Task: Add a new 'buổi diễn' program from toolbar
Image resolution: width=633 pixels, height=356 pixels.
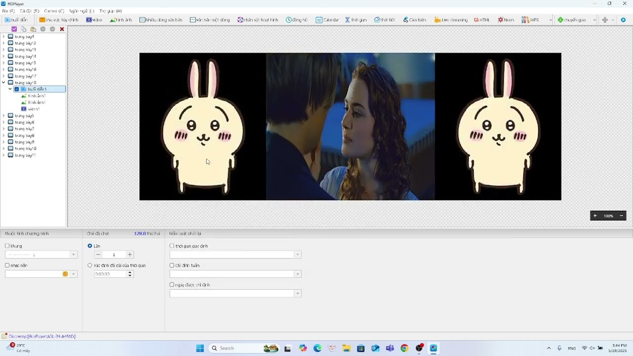Action: [x=16, y=20]
